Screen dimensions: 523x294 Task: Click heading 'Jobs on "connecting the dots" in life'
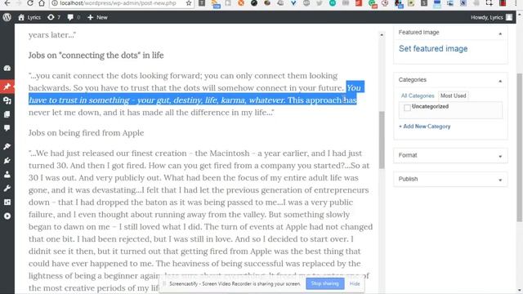[96, 56]
